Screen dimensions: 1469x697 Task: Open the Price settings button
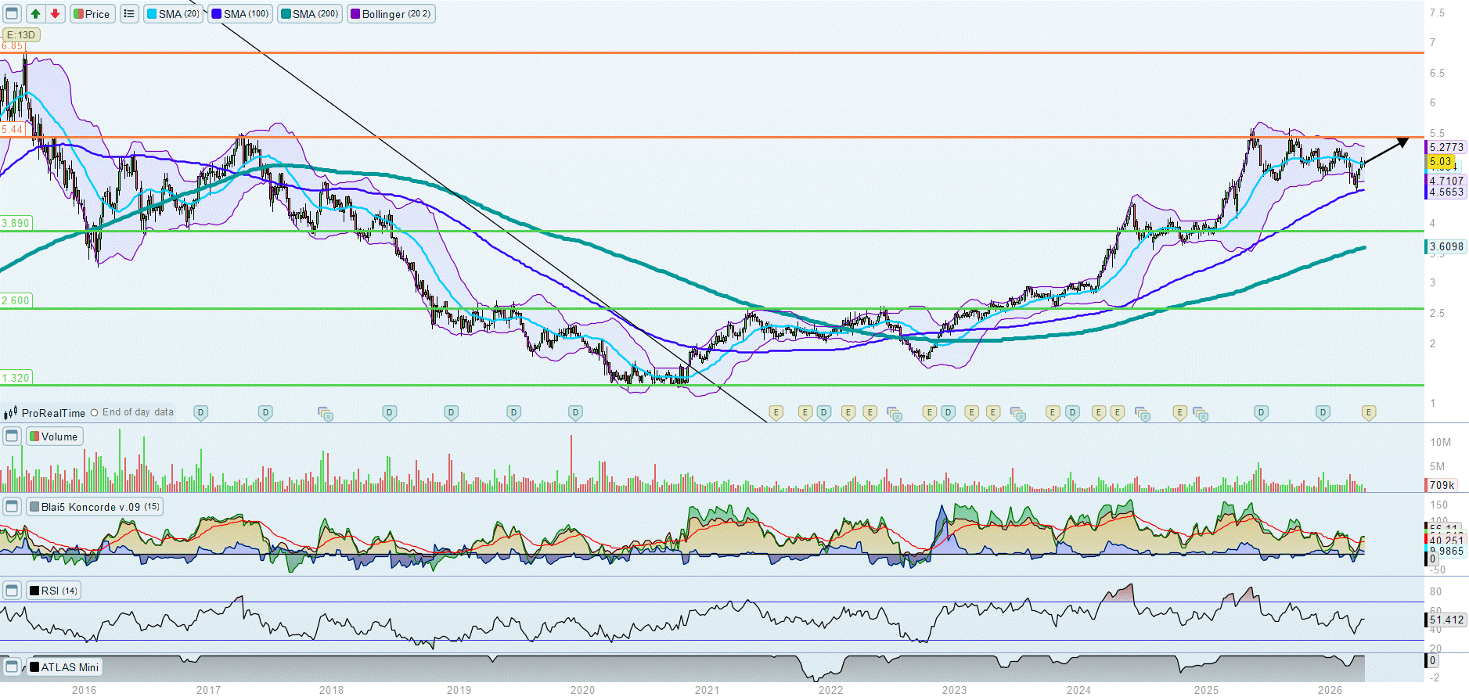point(92,14)
